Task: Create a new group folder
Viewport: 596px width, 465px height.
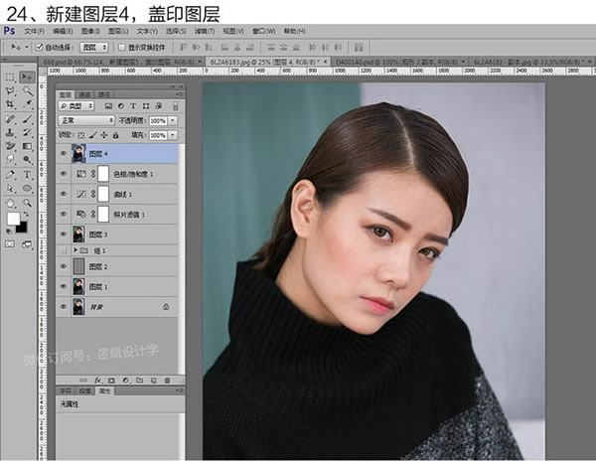Action: [139, 381]
